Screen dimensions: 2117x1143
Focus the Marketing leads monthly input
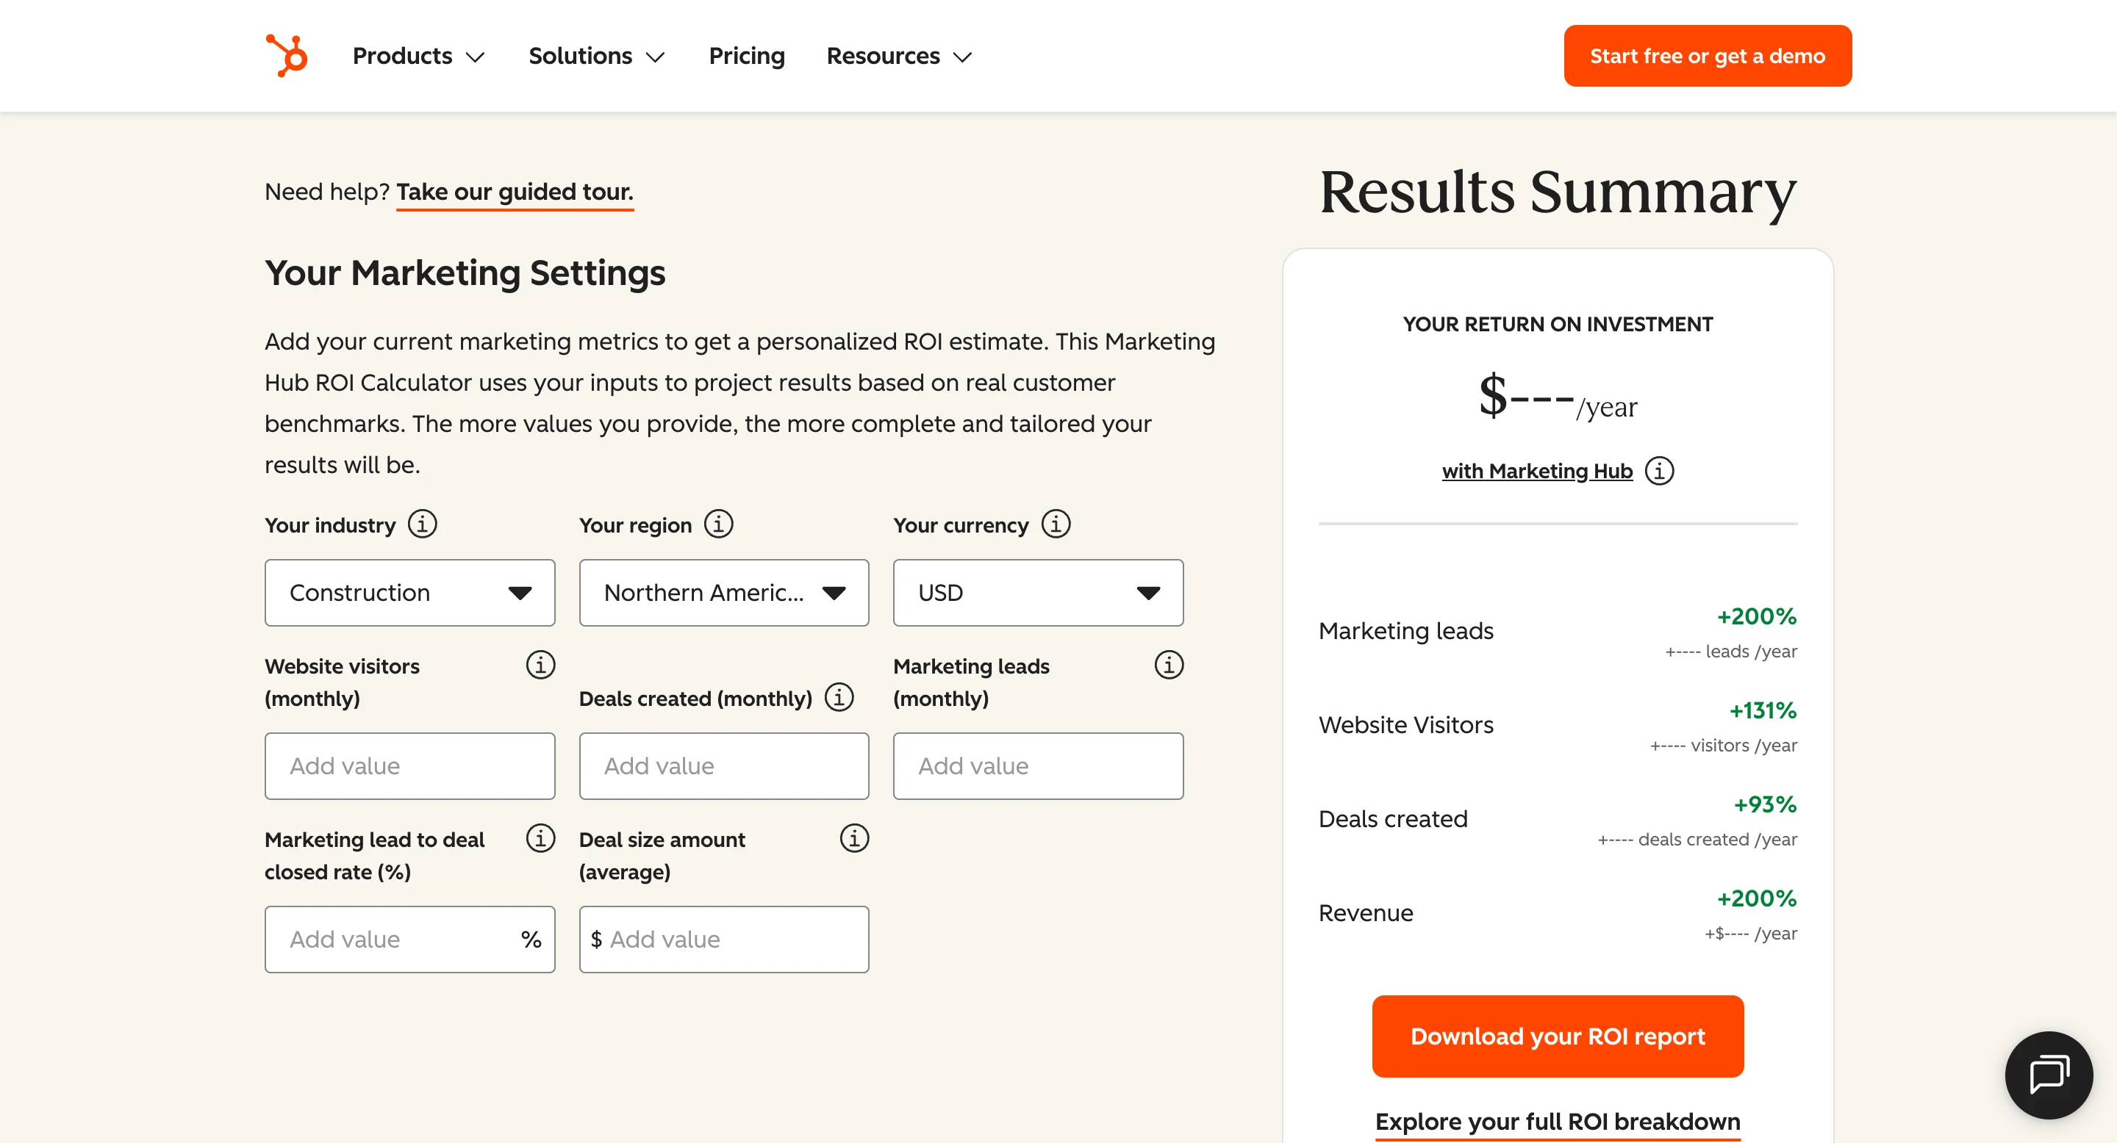(1037, 765)
